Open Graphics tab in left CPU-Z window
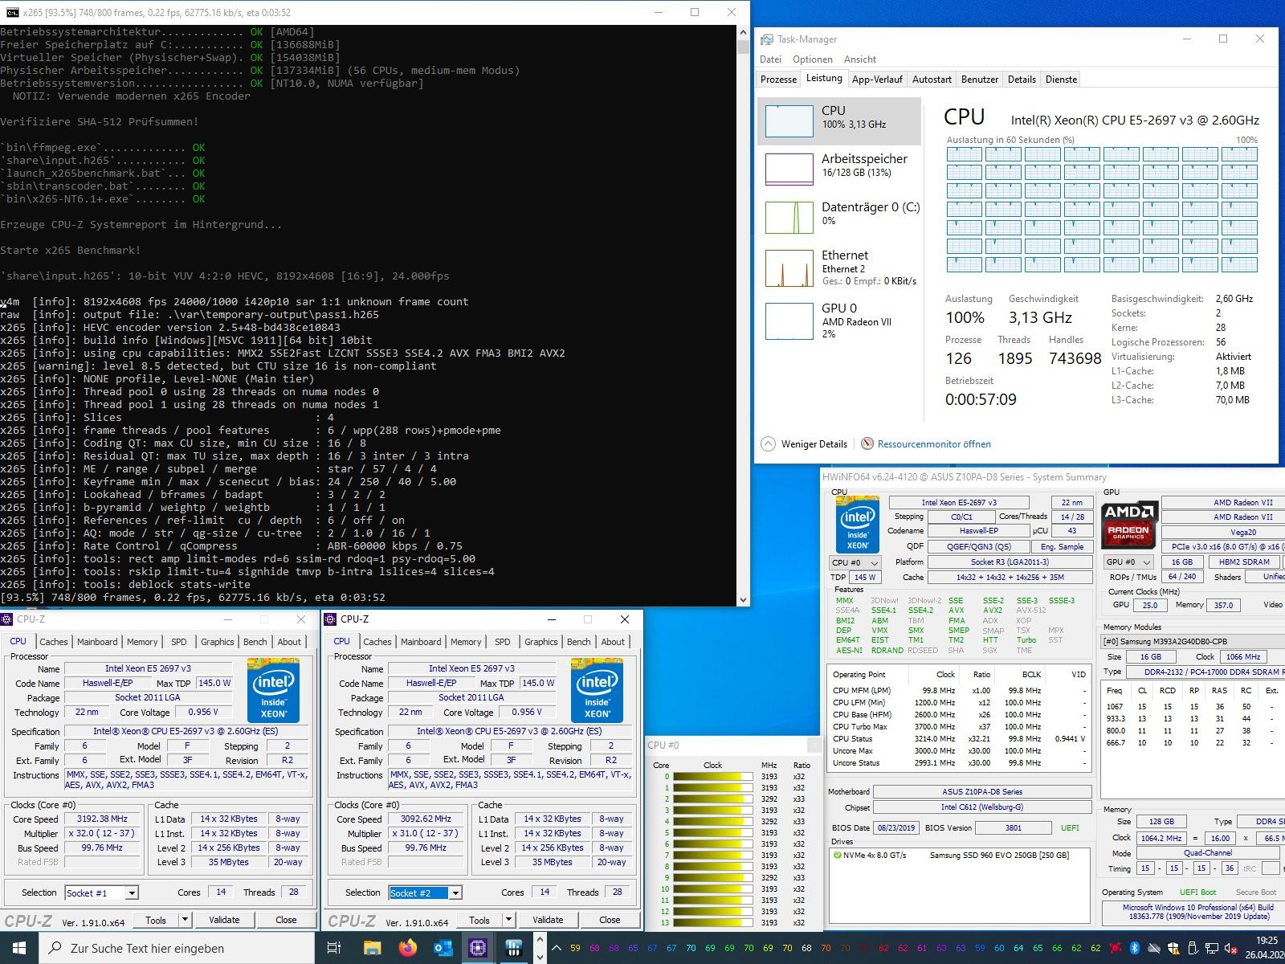 coord(217,642)
